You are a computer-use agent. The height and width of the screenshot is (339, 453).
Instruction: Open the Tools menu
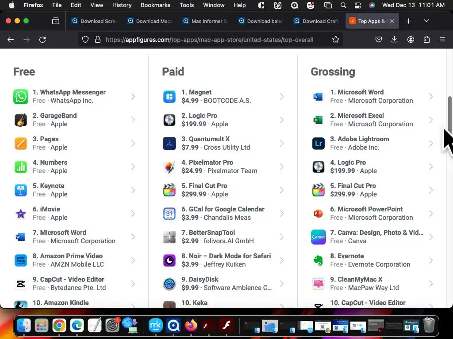click(x=187, y=5)
